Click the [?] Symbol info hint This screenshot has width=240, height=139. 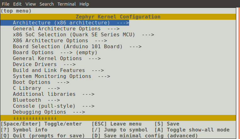tap(24, 130)
